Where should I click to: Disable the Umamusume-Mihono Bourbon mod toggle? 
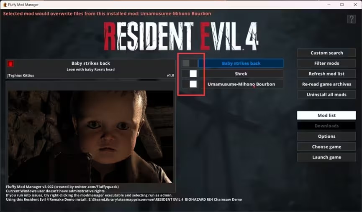click(190, 84)
